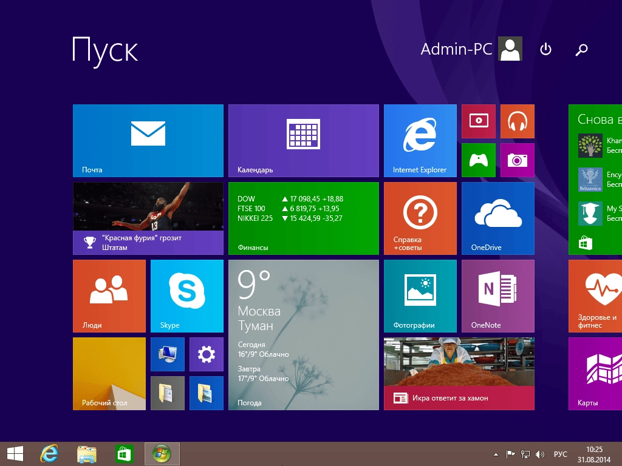Open Internet Explorer from taskbar
The width and height of the screenshot is (622, 466).
[x=49, y=454]
